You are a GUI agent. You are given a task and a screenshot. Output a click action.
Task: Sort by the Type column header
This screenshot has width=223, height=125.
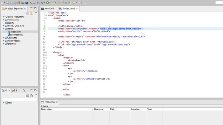point(155,109)
